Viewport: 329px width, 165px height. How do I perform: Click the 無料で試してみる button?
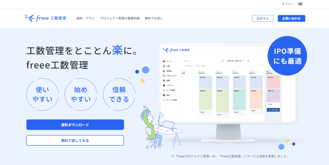click(x=75, y=141)
